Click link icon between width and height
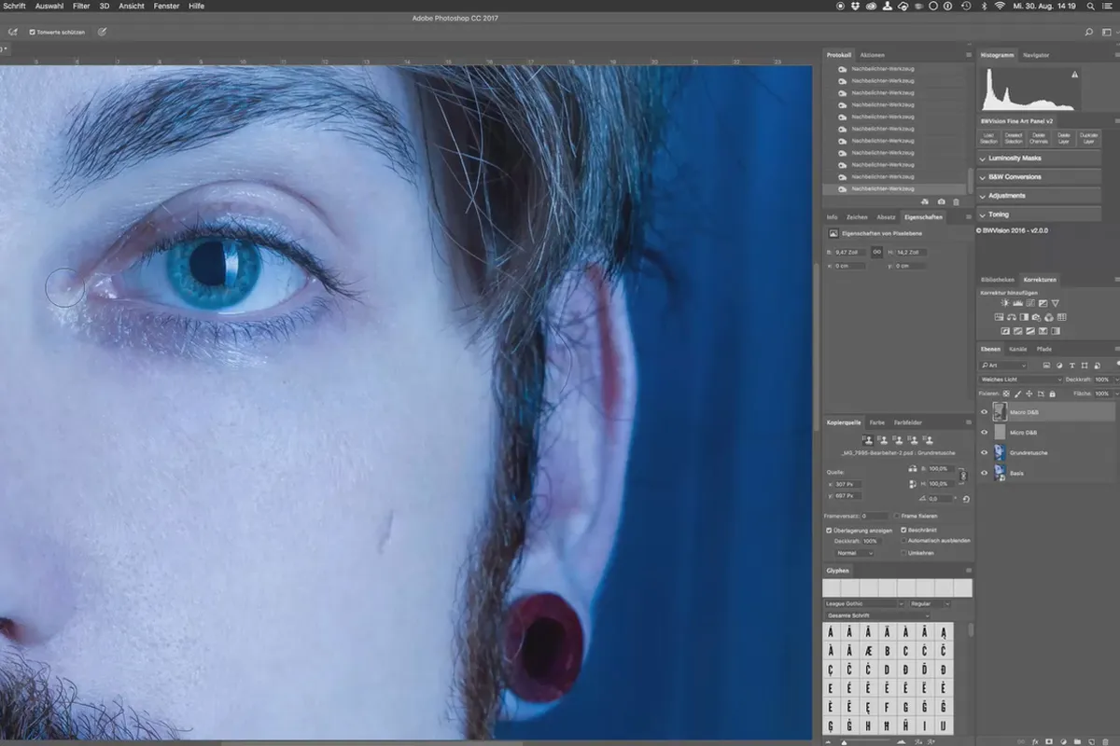This screenshot has height=746, width=1120. click(x=876, y=252)
